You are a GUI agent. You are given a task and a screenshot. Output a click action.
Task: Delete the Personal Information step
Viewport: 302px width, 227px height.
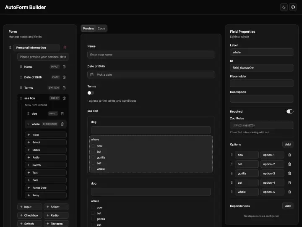click(65, 48)
